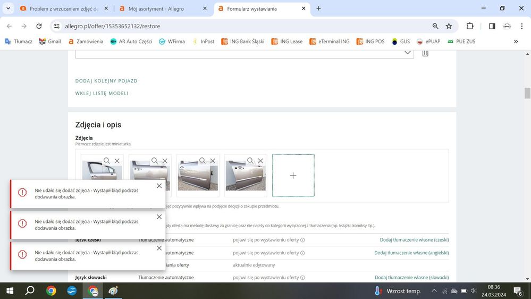This screenshot has height=299, width=531.
Task: Dismiss the top photo upload error notification
Action: (x=159, y=186)
